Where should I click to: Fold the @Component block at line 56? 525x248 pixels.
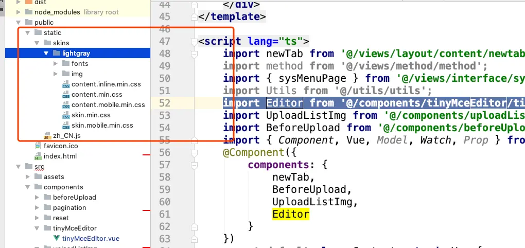click(194, 153)
